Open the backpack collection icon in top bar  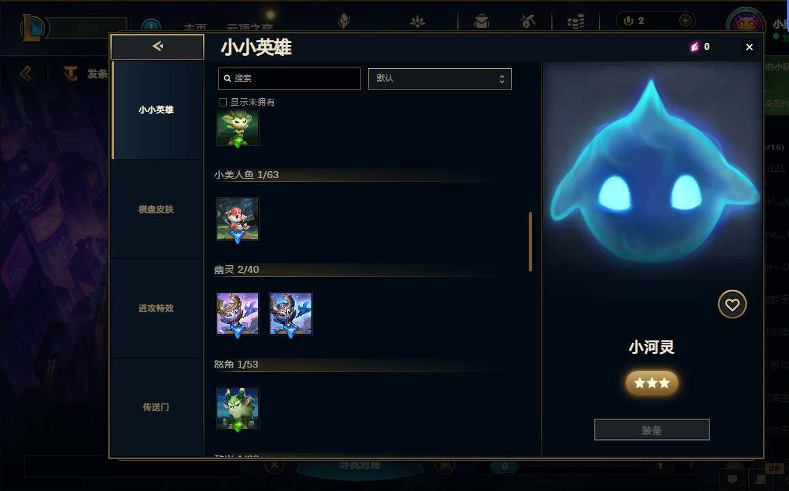click(x=482, y=21)
